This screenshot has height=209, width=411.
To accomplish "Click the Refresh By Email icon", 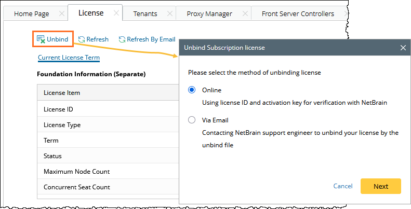I will pos(122,39).
